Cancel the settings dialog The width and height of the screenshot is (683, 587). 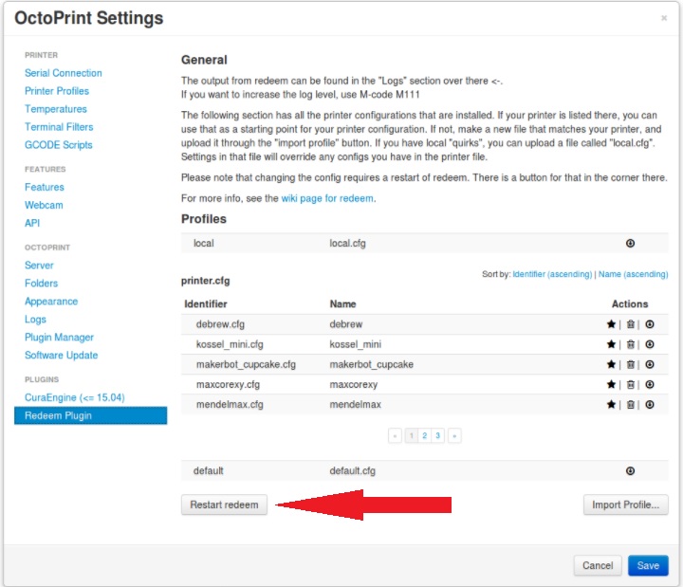(598, 565)
